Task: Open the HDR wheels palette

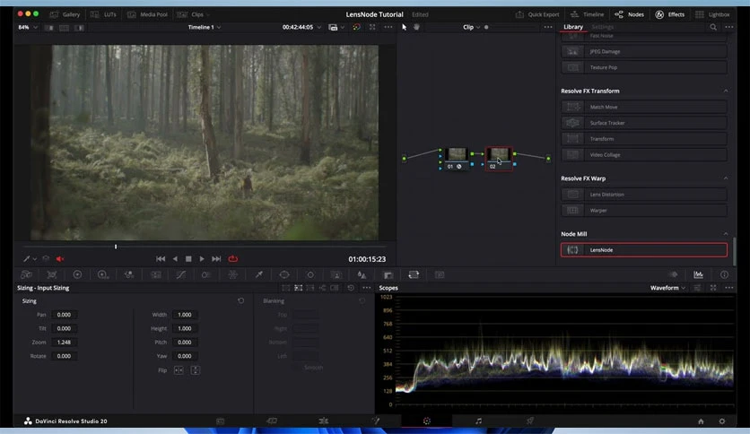Action: click(x=103, y=274)
